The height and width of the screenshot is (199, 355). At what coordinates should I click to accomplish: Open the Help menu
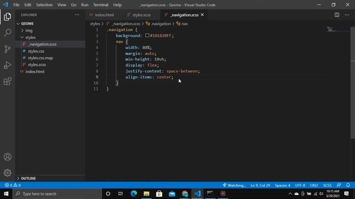pos(117,5)
